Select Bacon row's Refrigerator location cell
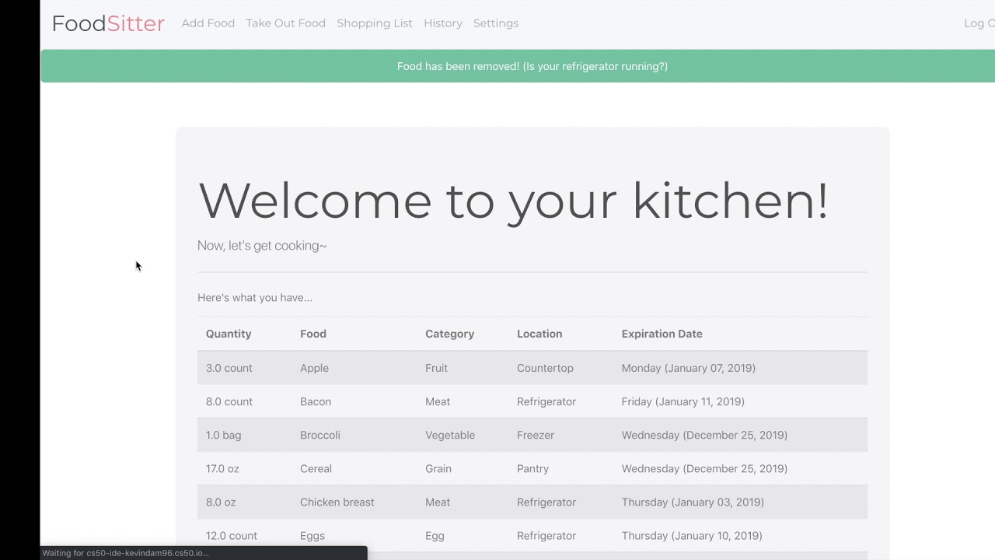The width and height of the screenshot is (995, 560). [546, 401]
